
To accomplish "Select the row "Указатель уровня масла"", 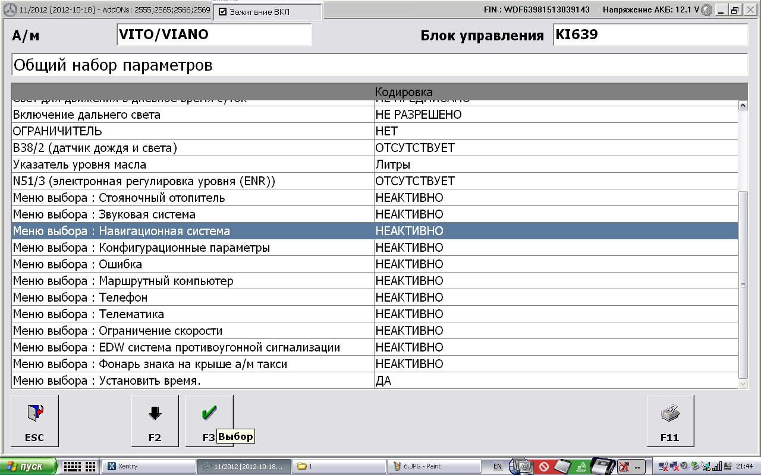I will (x=375, y=164).
